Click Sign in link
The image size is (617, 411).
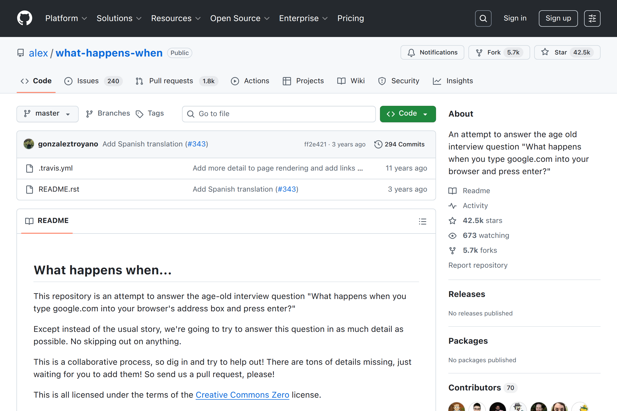point(515,18)
